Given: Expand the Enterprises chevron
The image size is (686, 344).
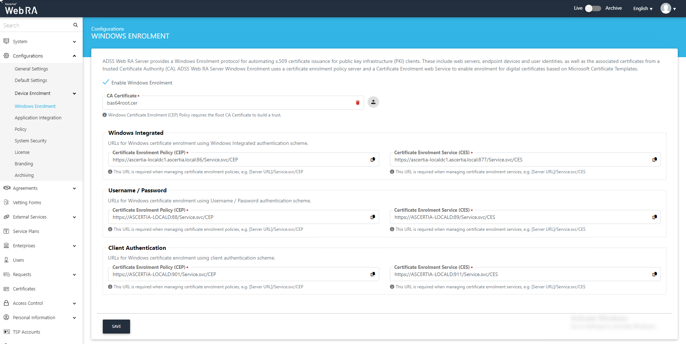Looking at the screenshot, I should click(74, 246).
